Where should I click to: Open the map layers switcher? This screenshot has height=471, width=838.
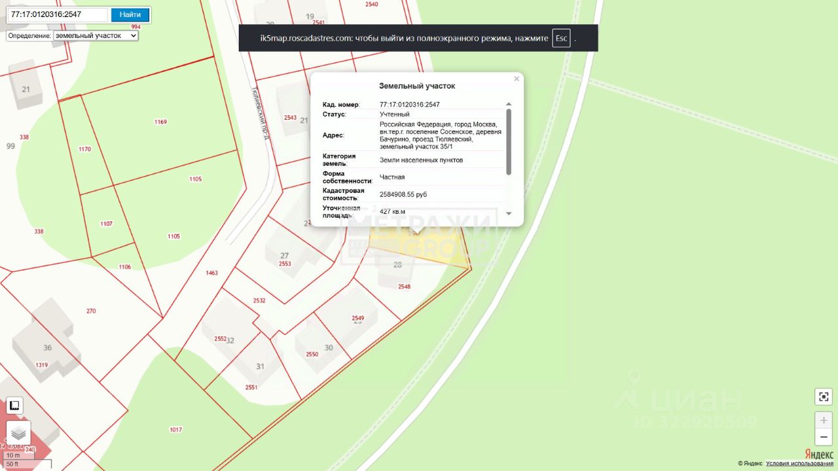[18, 432]
